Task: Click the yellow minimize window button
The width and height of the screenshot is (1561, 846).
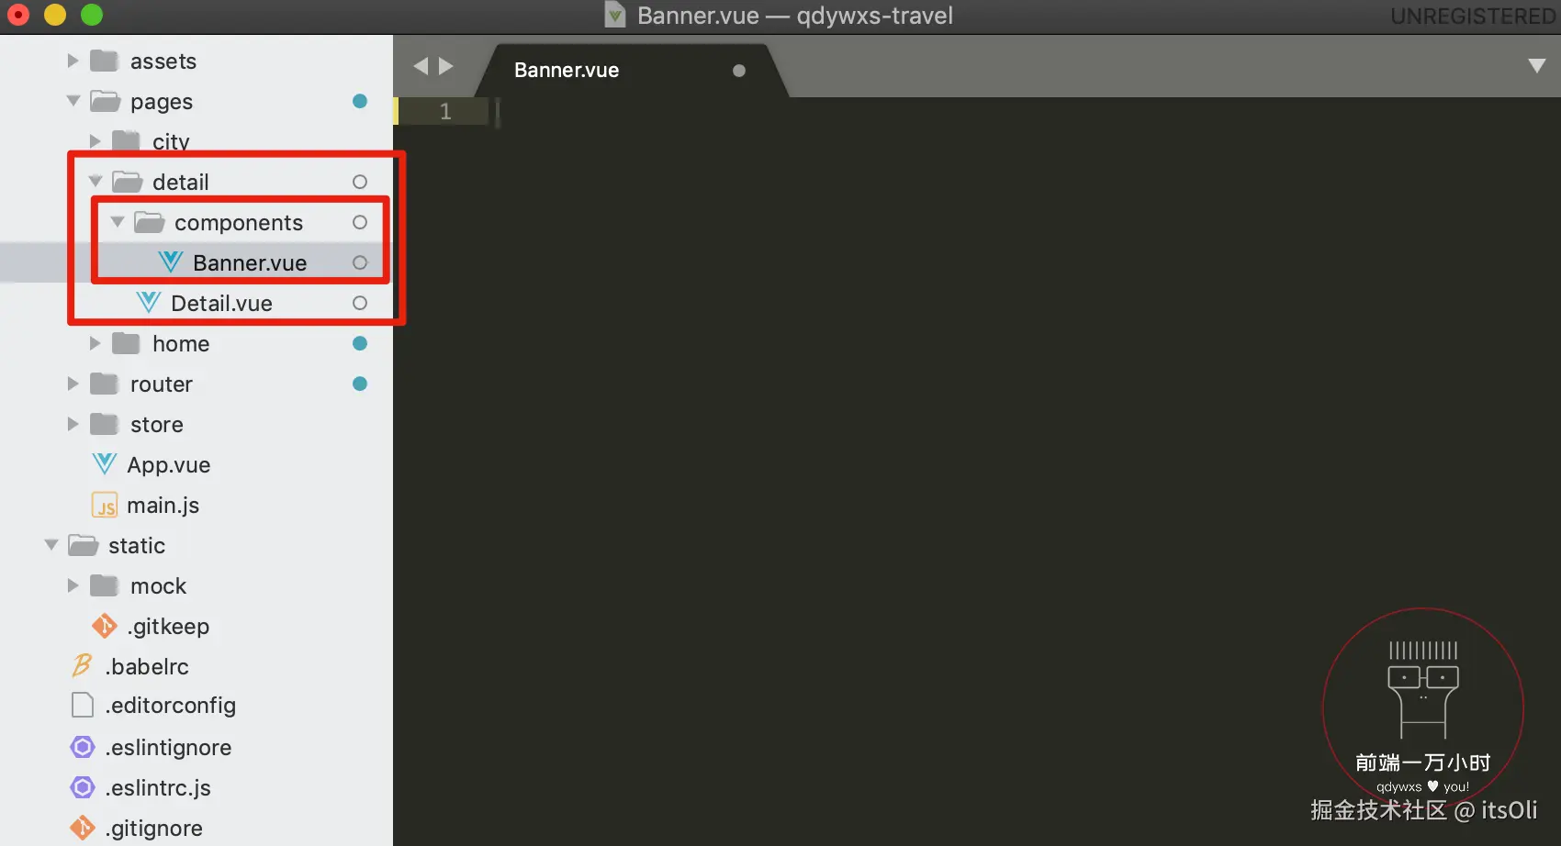Action: pos(55,15)
